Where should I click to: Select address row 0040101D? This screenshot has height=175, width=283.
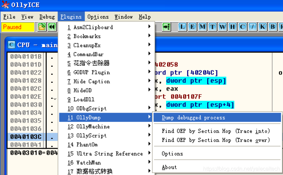tap(26, 65)
